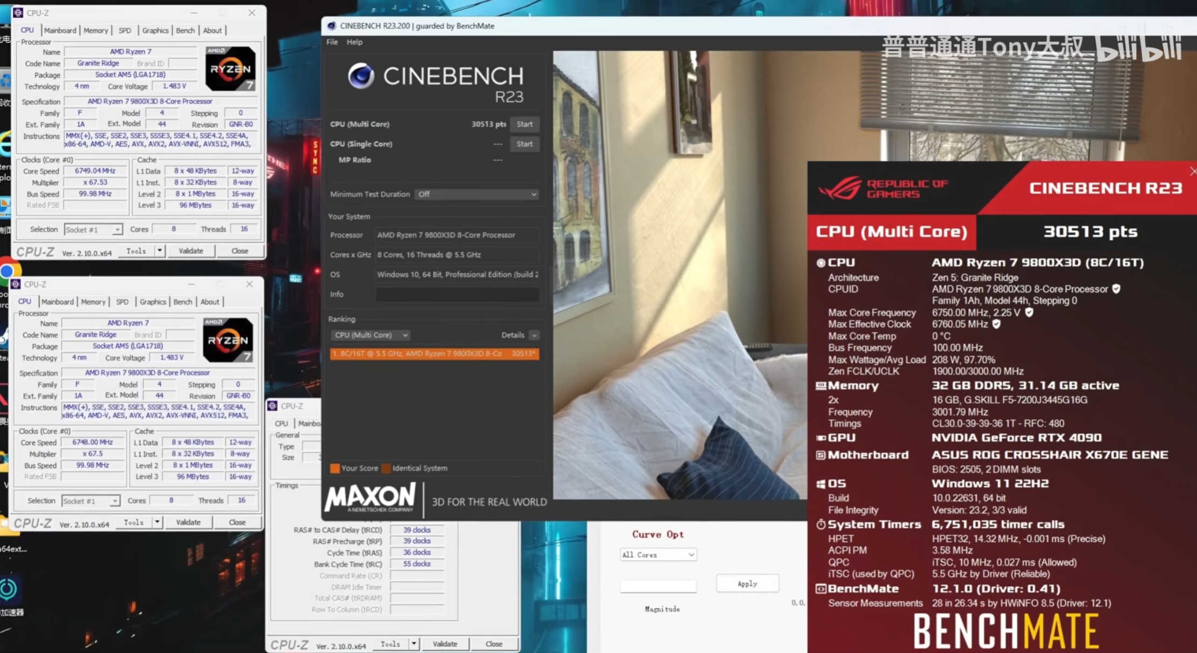Open SPD tab in top CPU-Z window
The image size is (1197, 653).
(x=125, y=31)
